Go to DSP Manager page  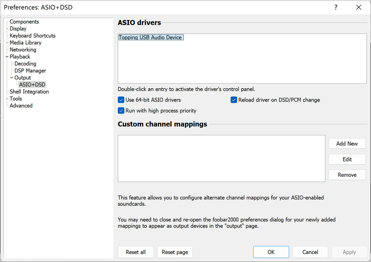click(30, 71)
